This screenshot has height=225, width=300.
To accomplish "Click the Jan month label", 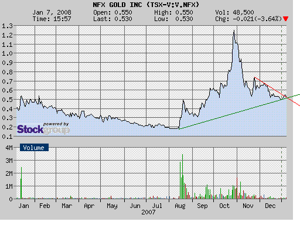I will pyautogui.click(x=23, y=206).
